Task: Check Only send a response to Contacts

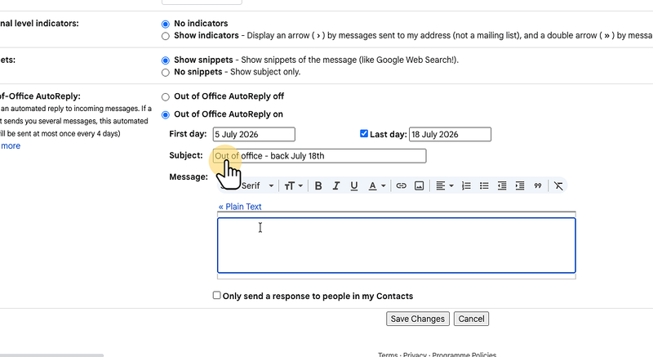Action: coord(216,296)
